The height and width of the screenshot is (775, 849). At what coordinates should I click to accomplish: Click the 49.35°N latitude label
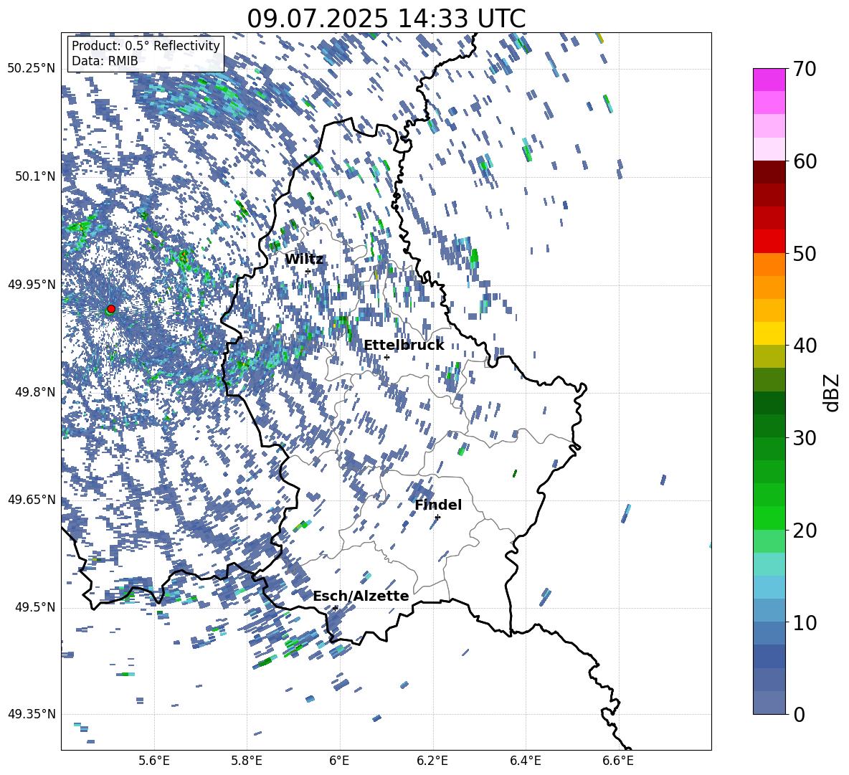pos(32,714)
